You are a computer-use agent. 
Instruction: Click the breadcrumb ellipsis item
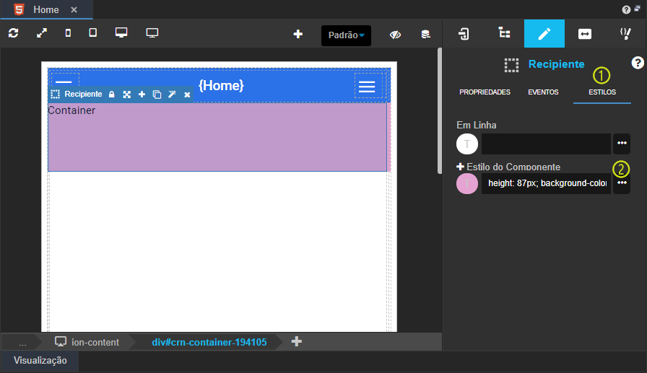22,343
